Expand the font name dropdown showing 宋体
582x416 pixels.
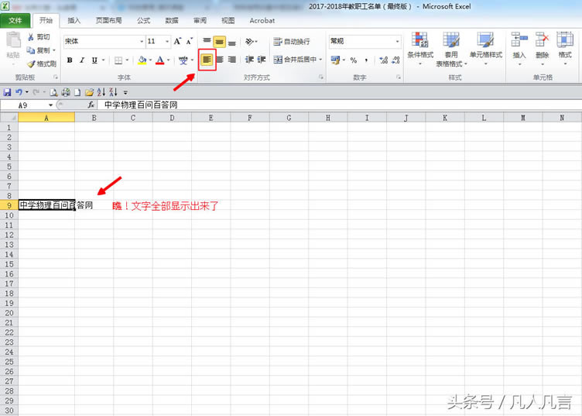coord(142,41)
